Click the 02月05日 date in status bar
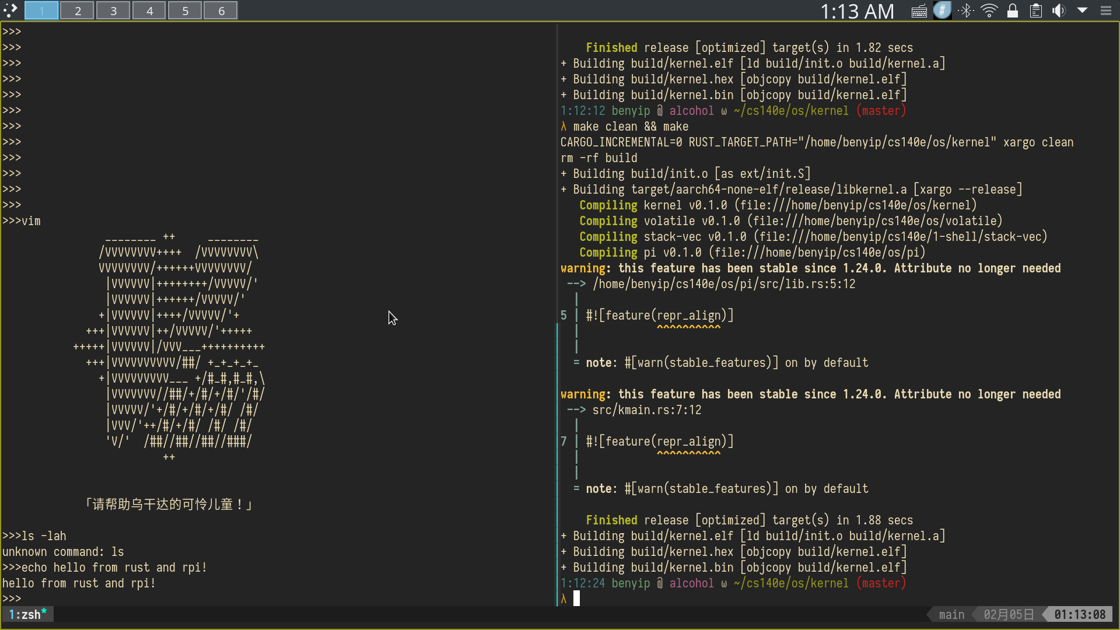Image resolution: width=1120 pixels, height=630 pixels. 1009,614
